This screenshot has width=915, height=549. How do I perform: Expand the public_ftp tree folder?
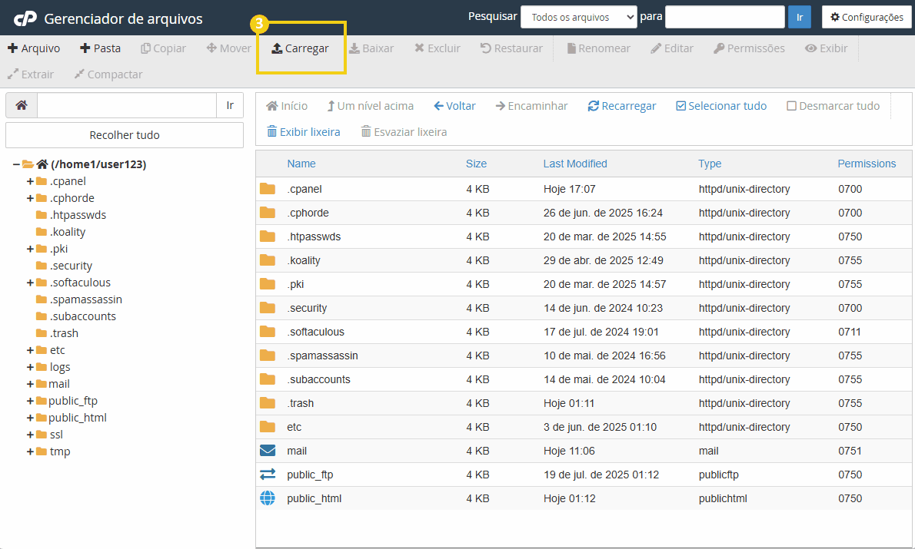click(30, 401)
